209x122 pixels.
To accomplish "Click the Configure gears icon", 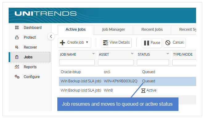I will [x=17, y=77].
